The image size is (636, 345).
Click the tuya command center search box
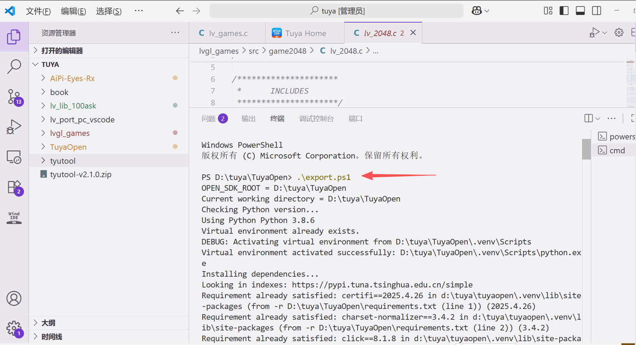(x=336, y=11)
